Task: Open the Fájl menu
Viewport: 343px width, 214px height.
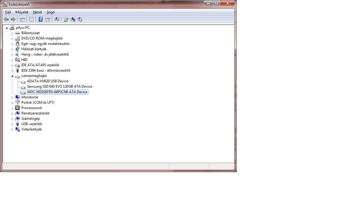Action: point(8,12)
